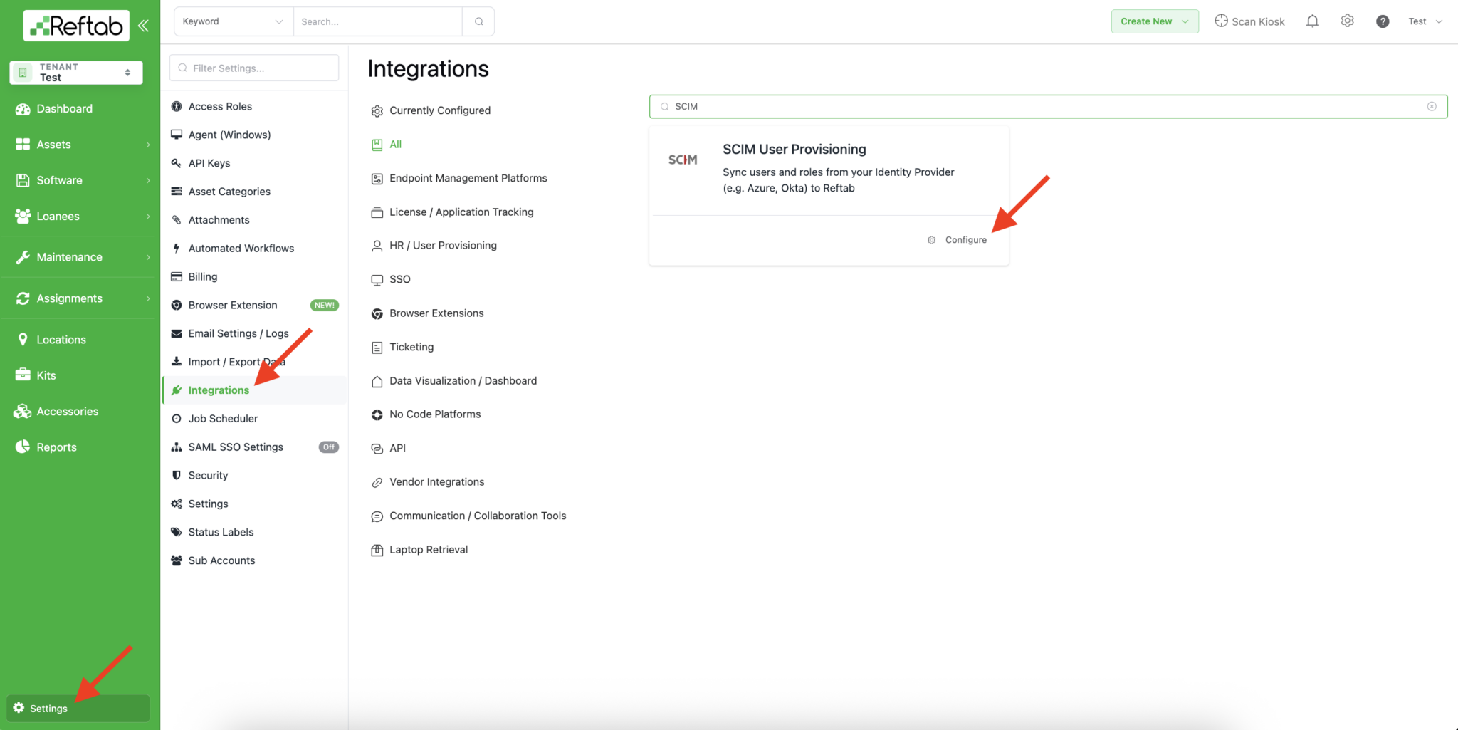
Task: Filter by API category
Action: pyautogui.click(x=389, y=448)
